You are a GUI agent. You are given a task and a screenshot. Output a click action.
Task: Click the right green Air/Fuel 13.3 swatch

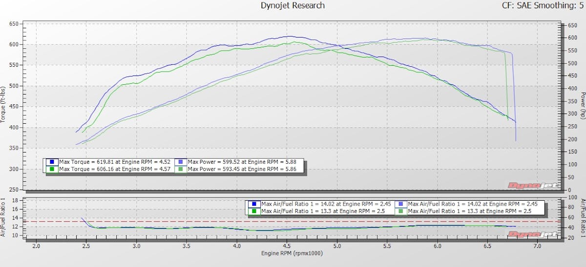400,211
